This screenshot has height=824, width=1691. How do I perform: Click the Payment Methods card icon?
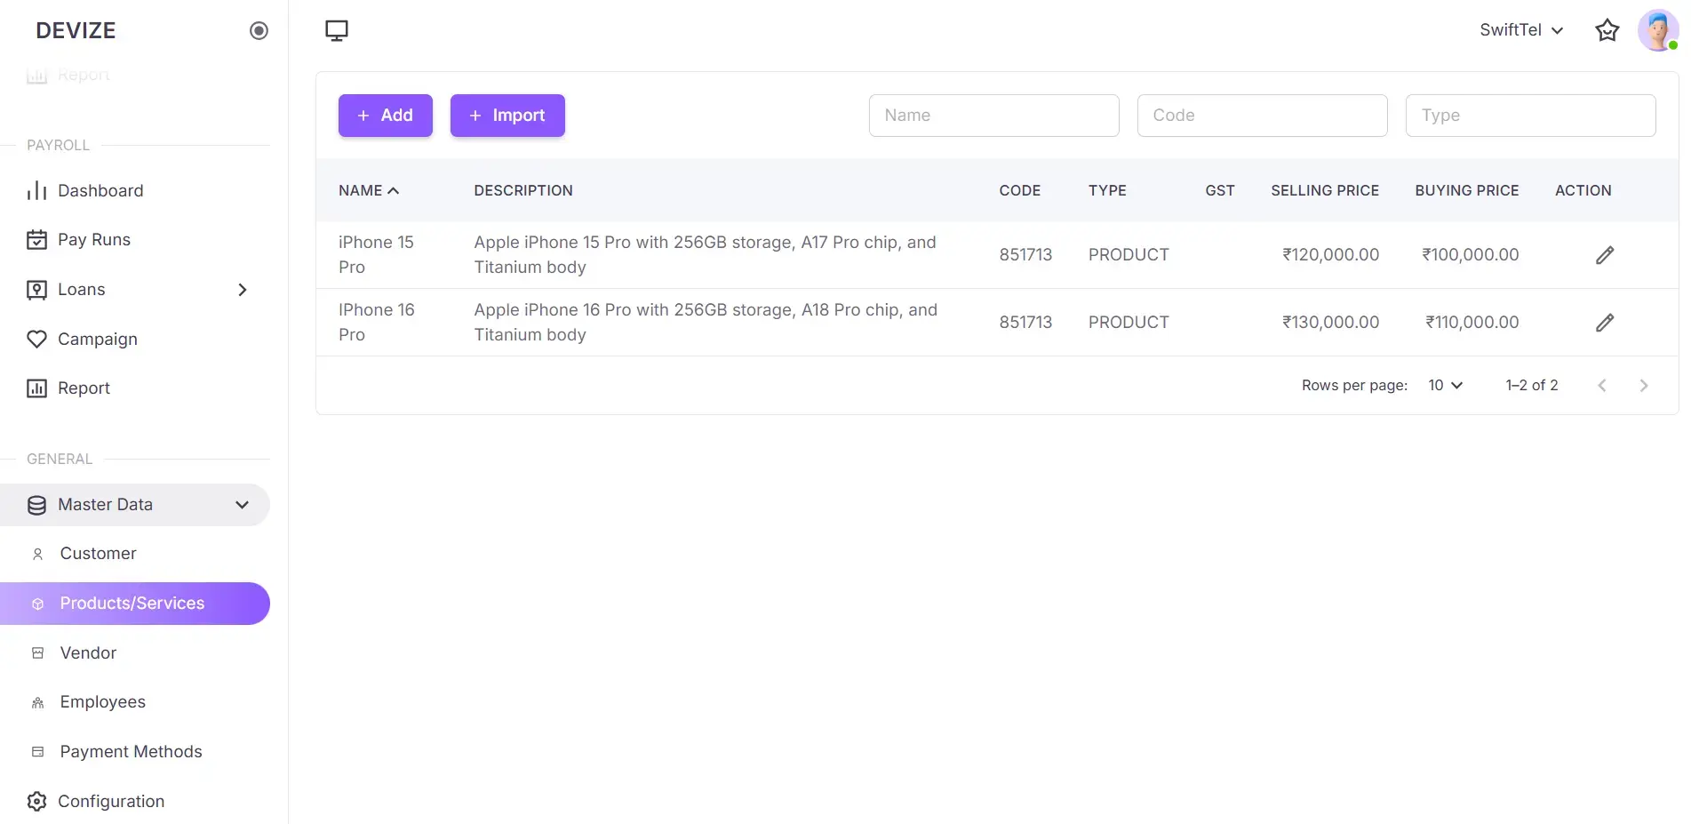point(37,752)
